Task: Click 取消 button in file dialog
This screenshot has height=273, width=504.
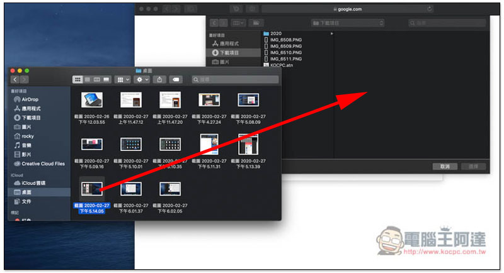Action: tap(445, 167)
